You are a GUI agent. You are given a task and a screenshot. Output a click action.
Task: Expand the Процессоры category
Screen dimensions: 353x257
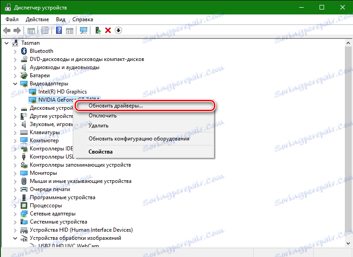pyautogui.click(x=15, y=206)
